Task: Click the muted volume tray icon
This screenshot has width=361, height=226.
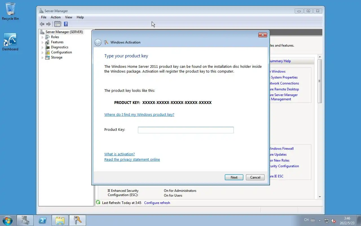Action: coord(333,221)
